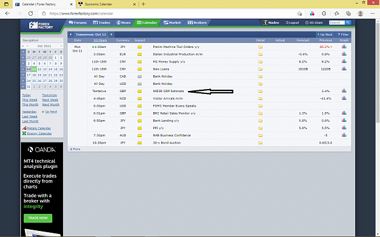Click the search magnifier button

pos(348,22)
